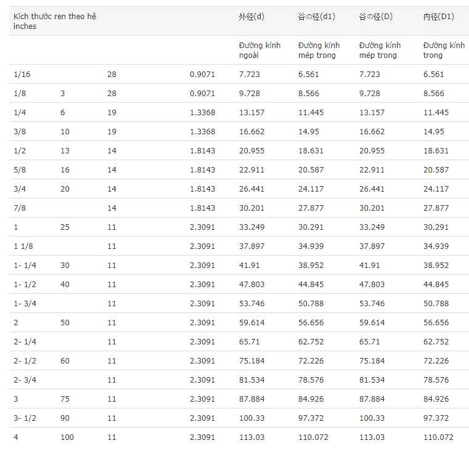Select the 7/8 thread size cell
Viewport: 469px width, 451px height.
(20, 208)
